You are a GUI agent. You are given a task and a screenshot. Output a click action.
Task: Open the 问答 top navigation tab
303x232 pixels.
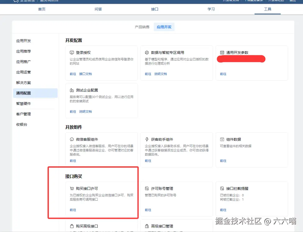click(x=98, y=9)
